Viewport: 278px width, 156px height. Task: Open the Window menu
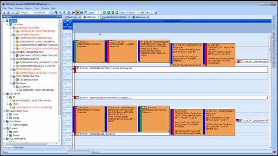click(45, 8)
